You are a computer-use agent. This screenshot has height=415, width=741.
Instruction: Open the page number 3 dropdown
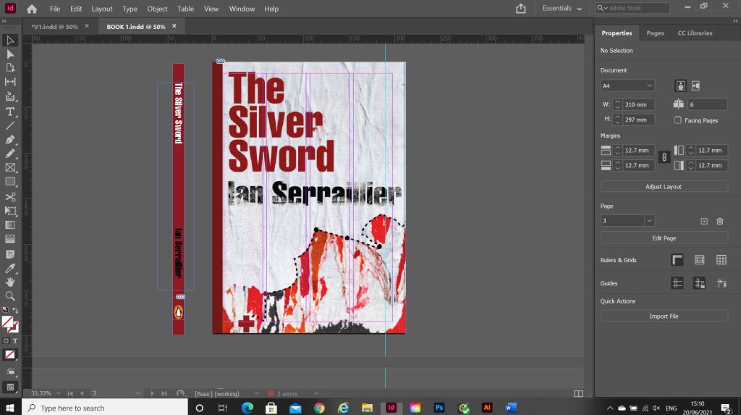[649, 220]
